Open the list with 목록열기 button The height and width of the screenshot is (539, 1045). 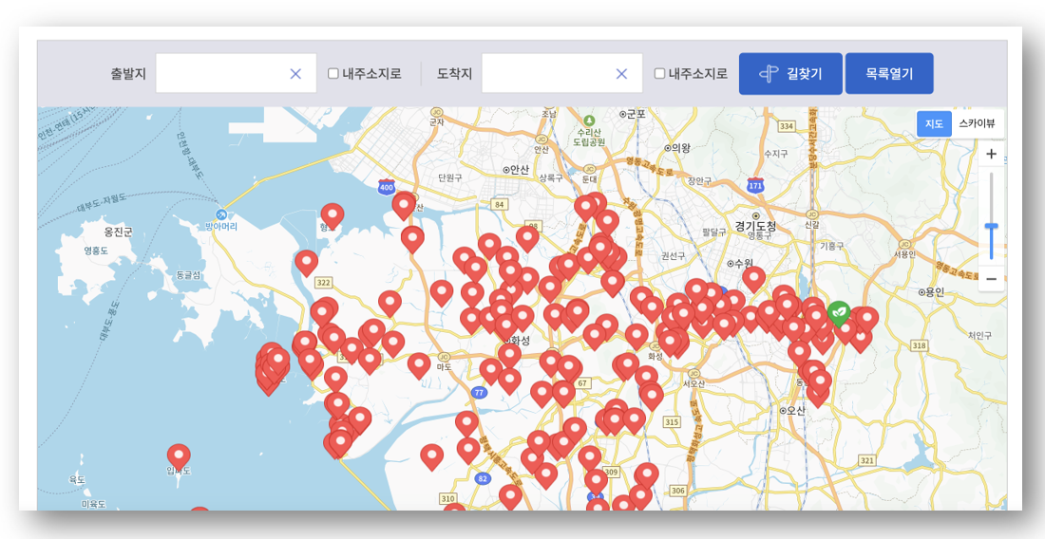pyautogui.click(x=889, y=74)
